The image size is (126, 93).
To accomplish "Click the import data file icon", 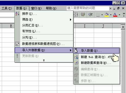I will tap(76, 51).
